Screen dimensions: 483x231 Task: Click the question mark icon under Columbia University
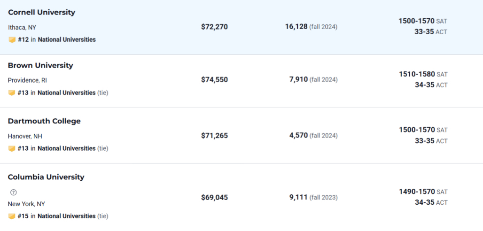click(x=13, y=192)
